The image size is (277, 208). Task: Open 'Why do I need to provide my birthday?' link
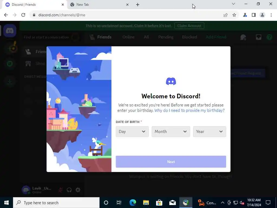(189, 110)
